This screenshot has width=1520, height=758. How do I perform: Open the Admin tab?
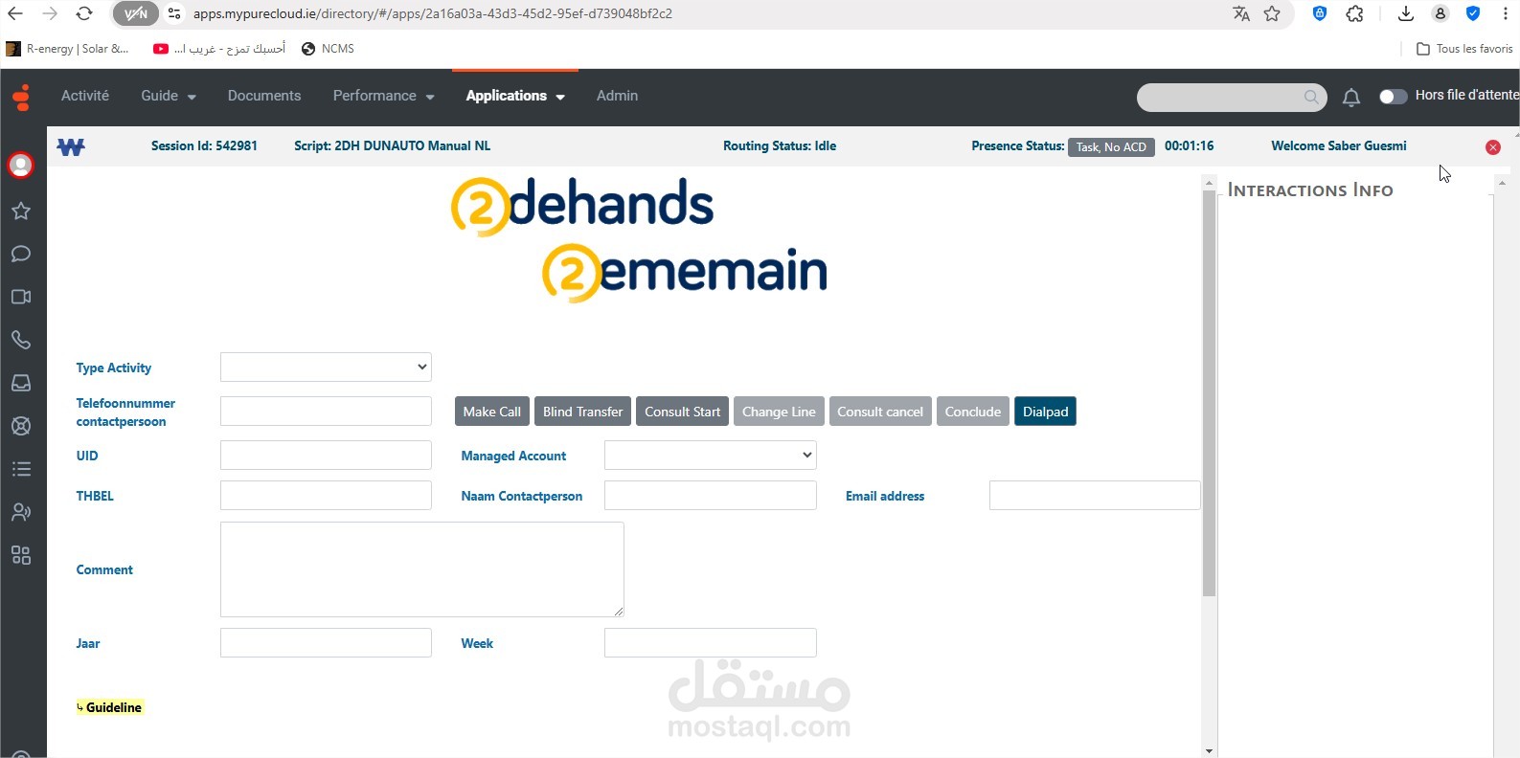[617, 96]
